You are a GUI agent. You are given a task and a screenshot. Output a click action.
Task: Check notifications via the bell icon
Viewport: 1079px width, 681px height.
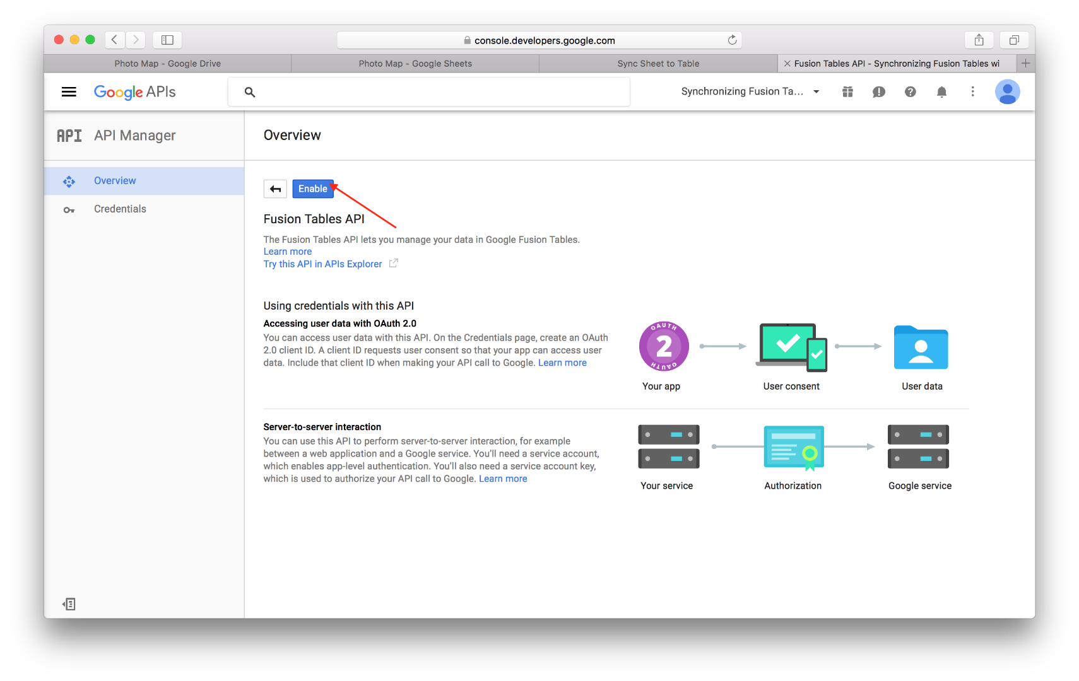coord(941,91)
